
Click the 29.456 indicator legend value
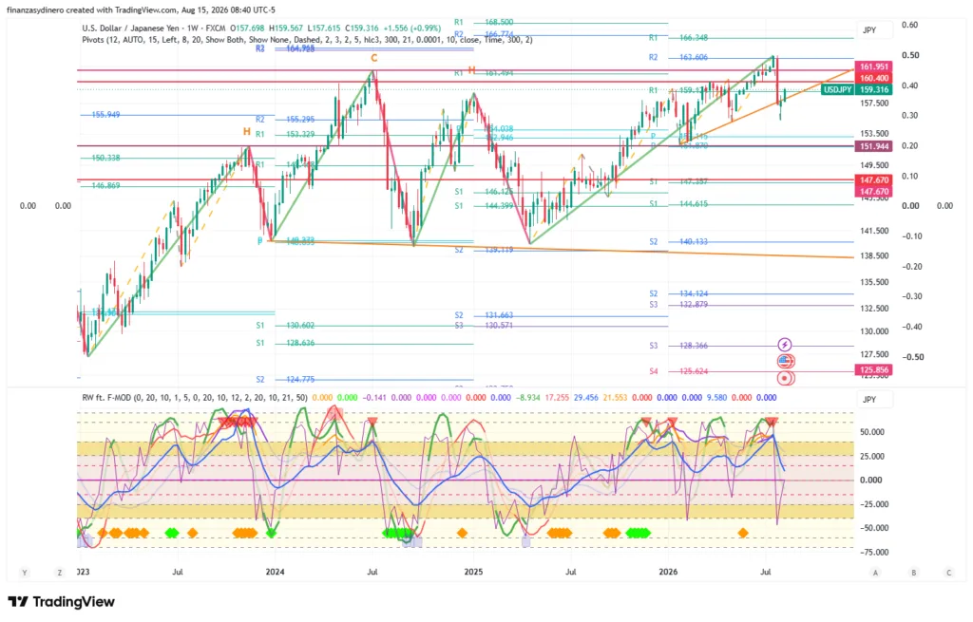click(585, 398)
